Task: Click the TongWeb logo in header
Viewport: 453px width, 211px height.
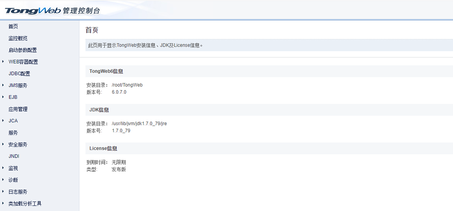Action: pos(33,11)
